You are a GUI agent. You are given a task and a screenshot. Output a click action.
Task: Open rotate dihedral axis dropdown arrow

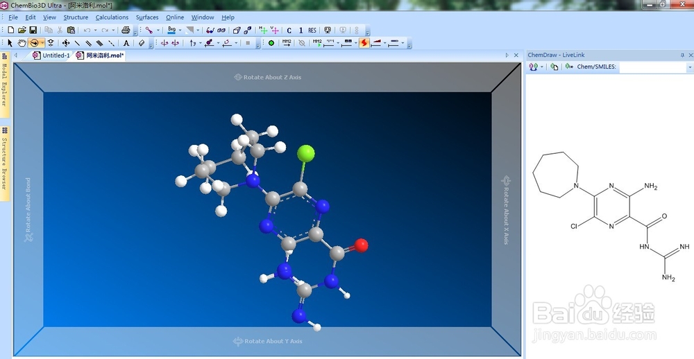point(201,43)
